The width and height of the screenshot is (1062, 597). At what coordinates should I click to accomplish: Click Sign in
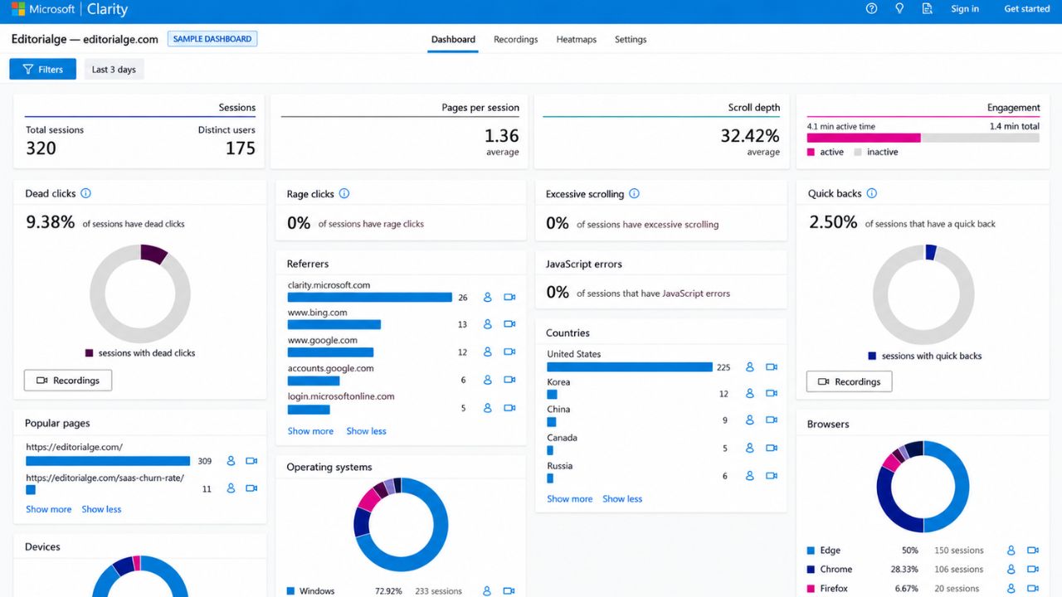tap(965, 9)
